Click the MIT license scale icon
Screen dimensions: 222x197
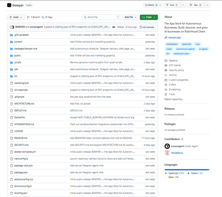[x=166, y=66]
